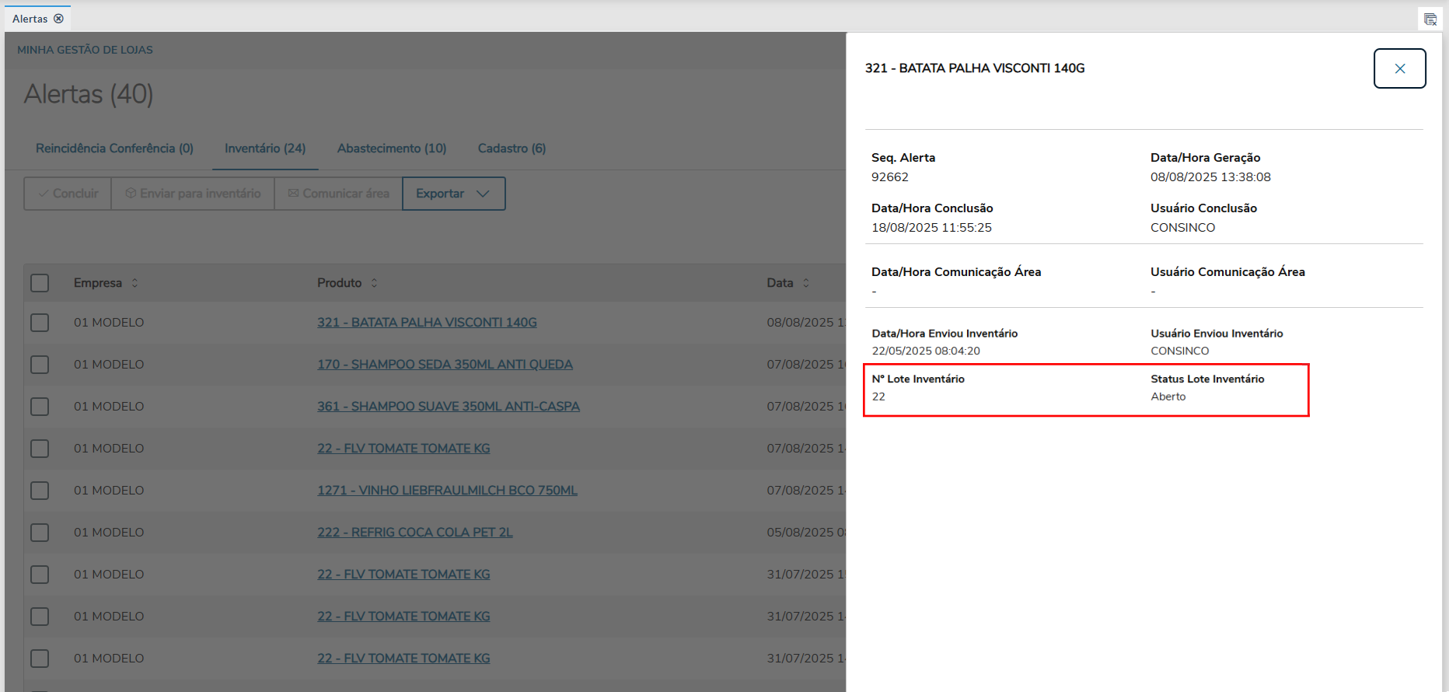Screen dimensions: 1449x692
Task: Check the row for 321 - BATATA PALHA VISCONTI 140G
Action: (40, 323)
